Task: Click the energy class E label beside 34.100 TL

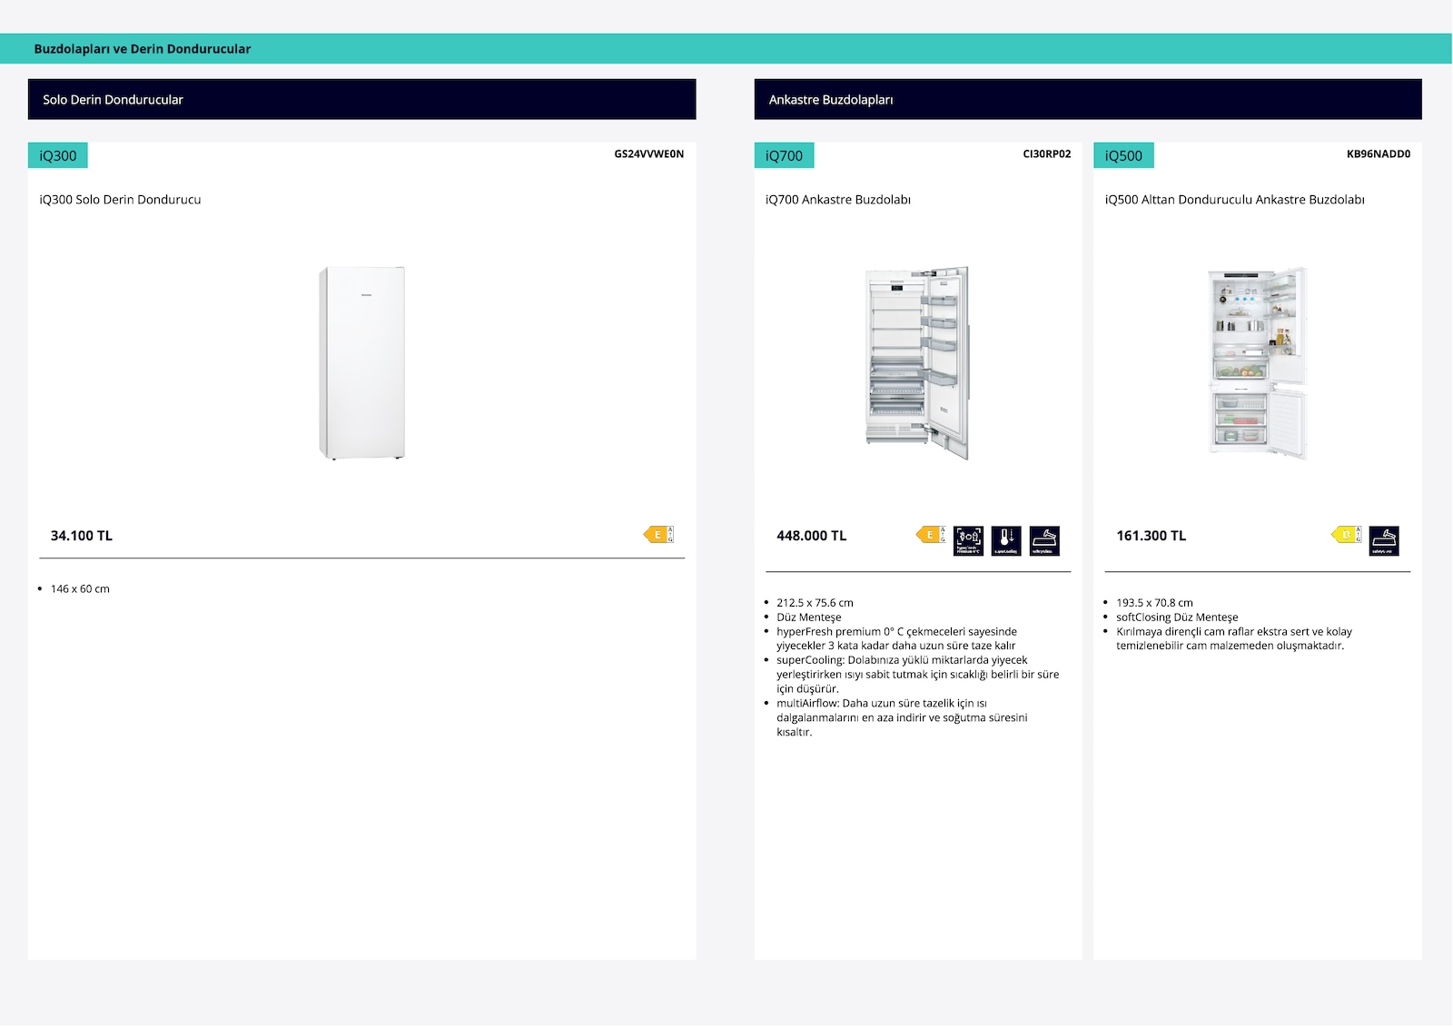Action: pos(658,535)
